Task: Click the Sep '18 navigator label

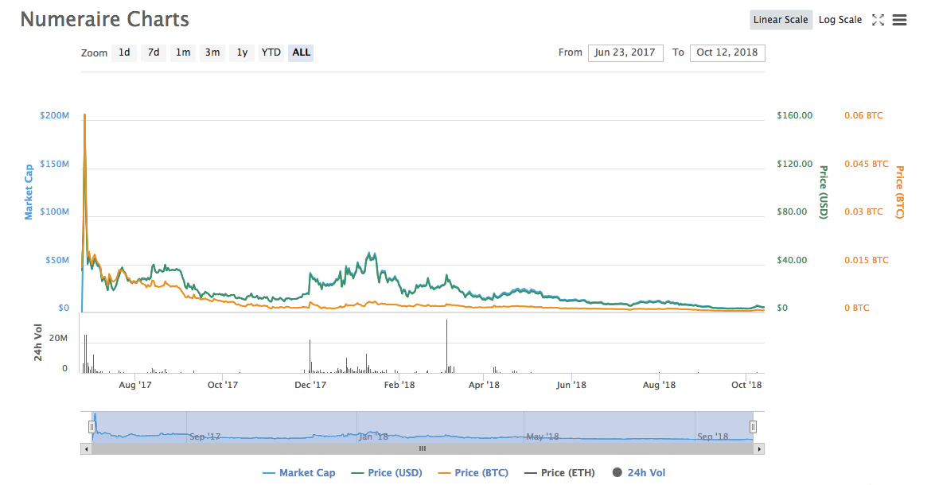Action: tap(712, 436)
